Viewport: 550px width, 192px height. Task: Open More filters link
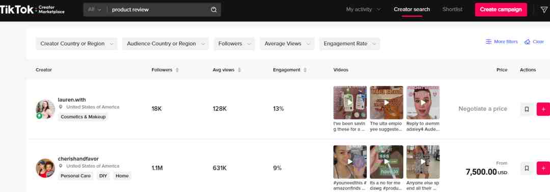point(502,42)
